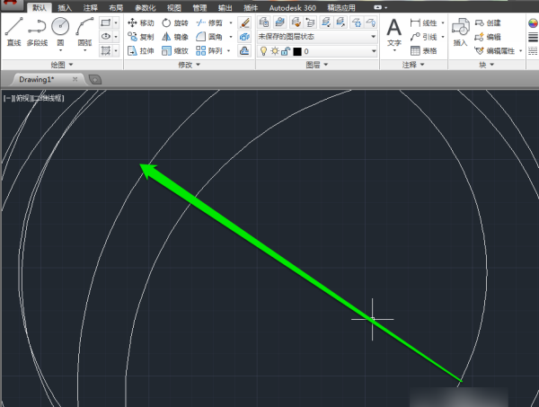Screen dimensions: 539x407
Task: Toggle the layer on/off lightbulb icon
Action: tap(263, 52)
